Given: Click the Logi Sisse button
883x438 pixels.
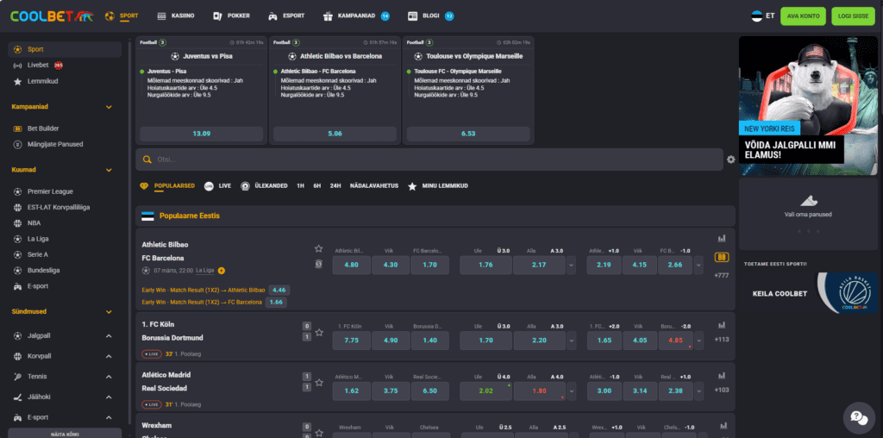Looking at the screenshot, I should [x=853, y=16].
